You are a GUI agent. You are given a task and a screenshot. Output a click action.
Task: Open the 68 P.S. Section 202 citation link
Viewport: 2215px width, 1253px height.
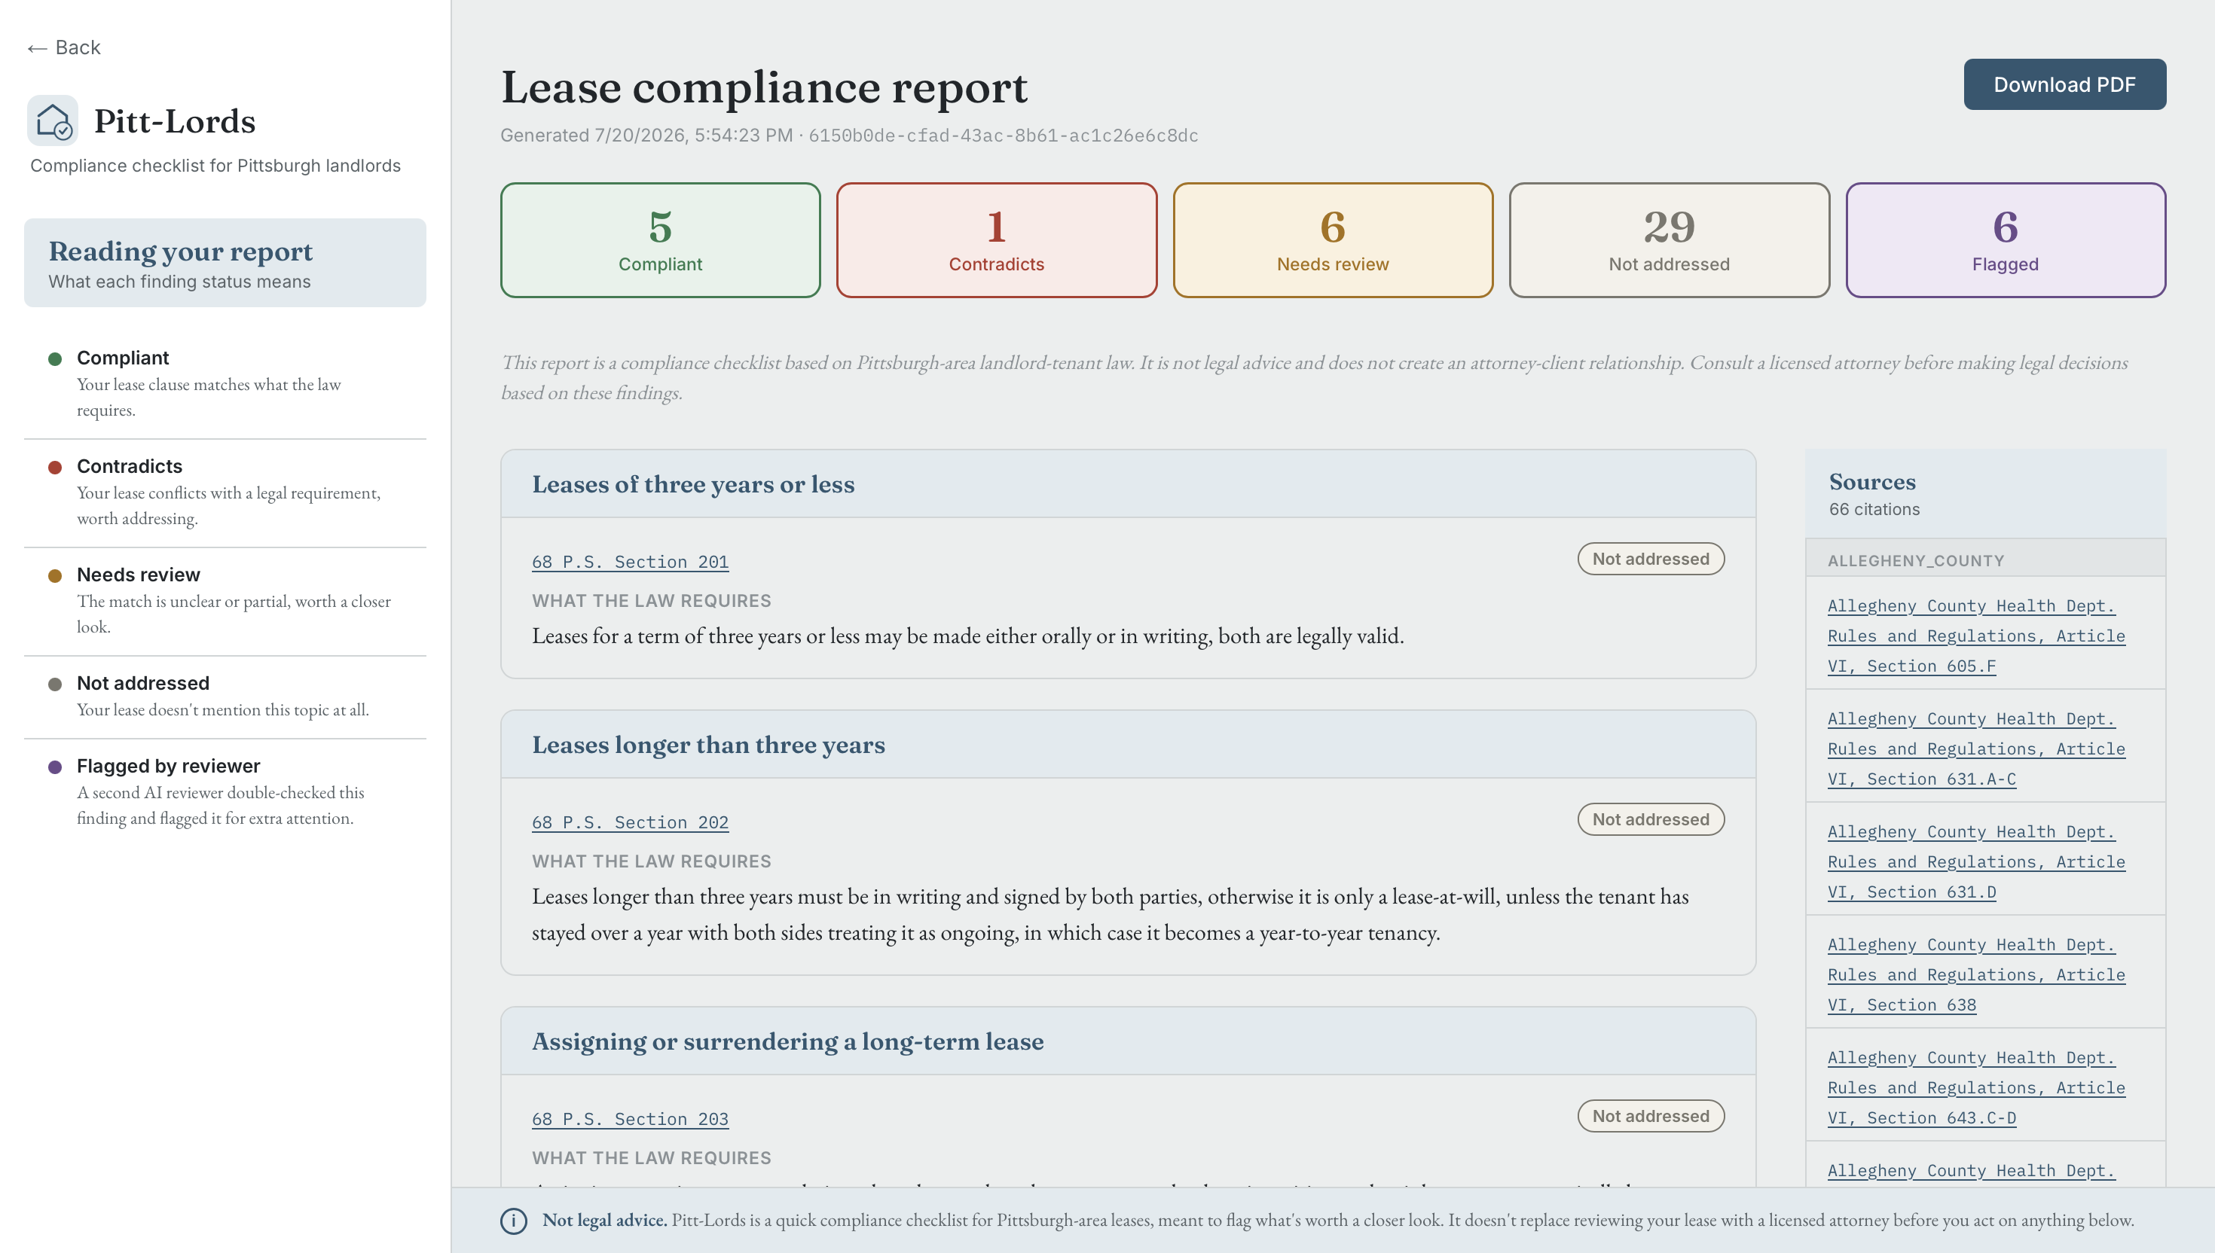630,823
